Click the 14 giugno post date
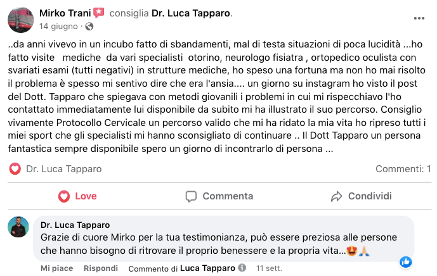437x276 pixels. (58, 27)
